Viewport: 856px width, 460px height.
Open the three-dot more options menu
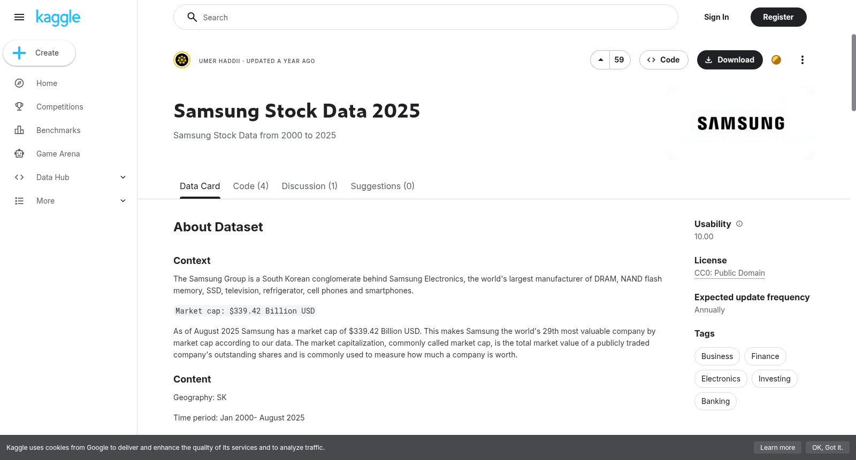(802, 60)
